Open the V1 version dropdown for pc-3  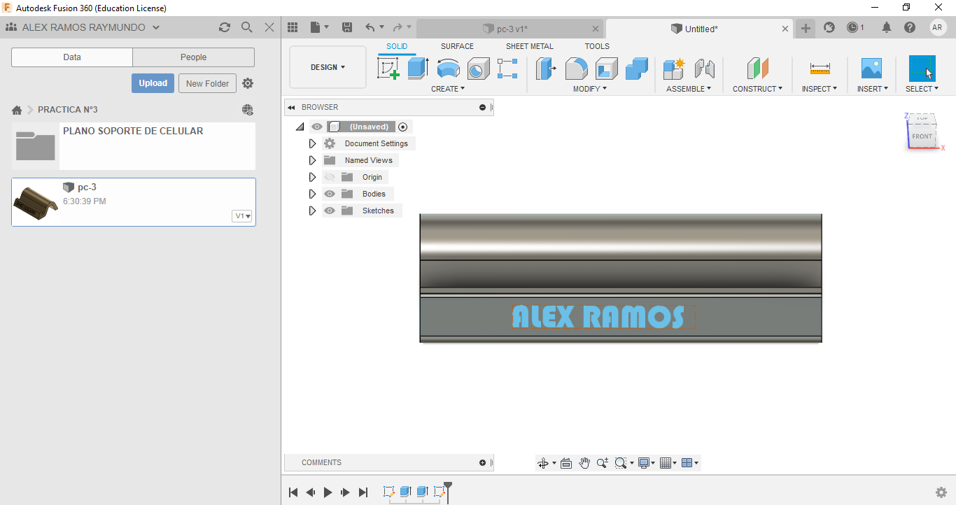(242, 216)
